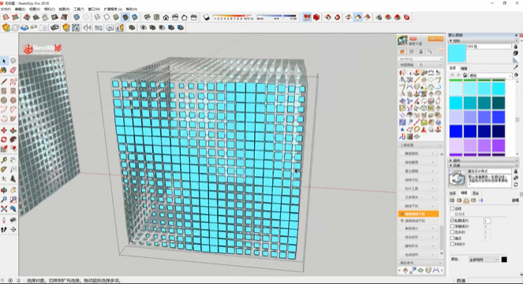
Task: Set the Top standard view
Action: point(156,17)
